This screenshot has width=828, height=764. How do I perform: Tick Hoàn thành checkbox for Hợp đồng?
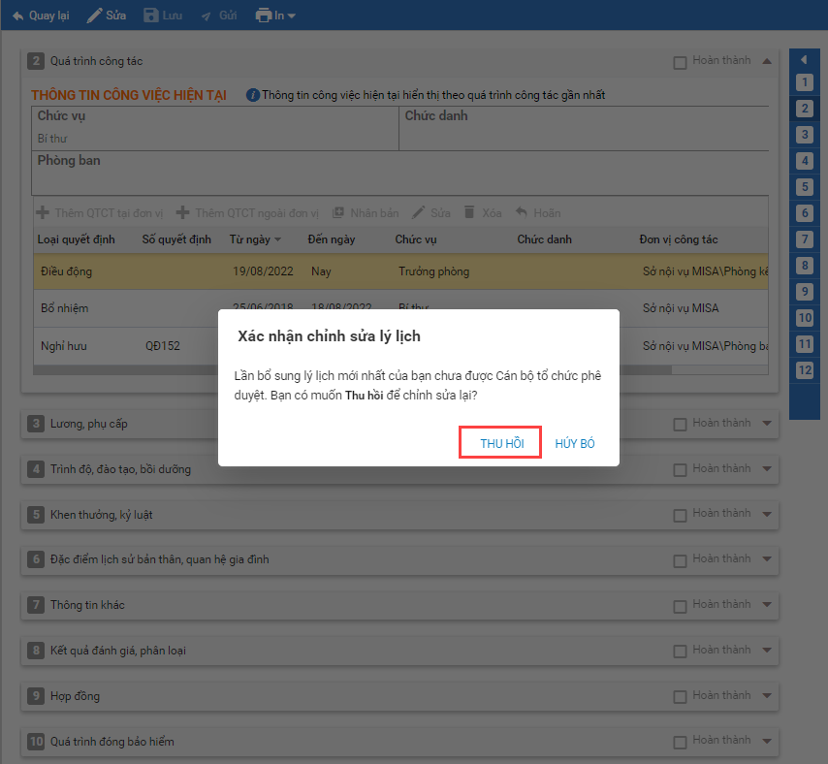pos(680,696)
